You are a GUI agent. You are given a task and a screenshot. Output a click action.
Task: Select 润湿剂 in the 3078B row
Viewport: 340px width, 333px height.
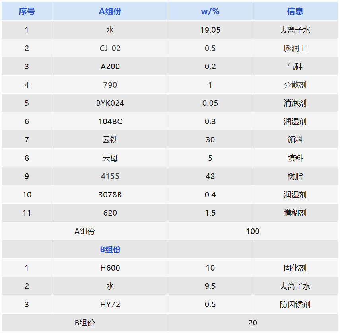(x=295, y=195)
